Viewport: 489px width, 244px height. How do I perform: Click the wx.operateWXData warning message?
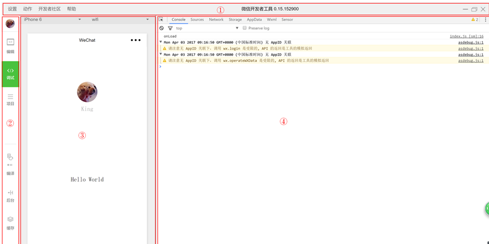pos(248,61)
